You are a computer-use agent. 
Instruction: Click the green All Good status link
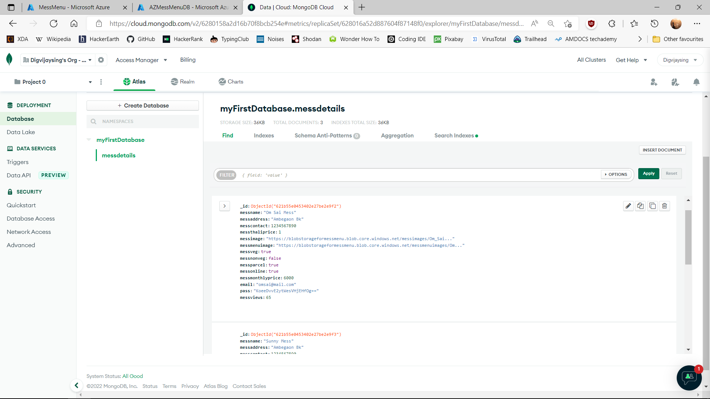tap(132, 376)
